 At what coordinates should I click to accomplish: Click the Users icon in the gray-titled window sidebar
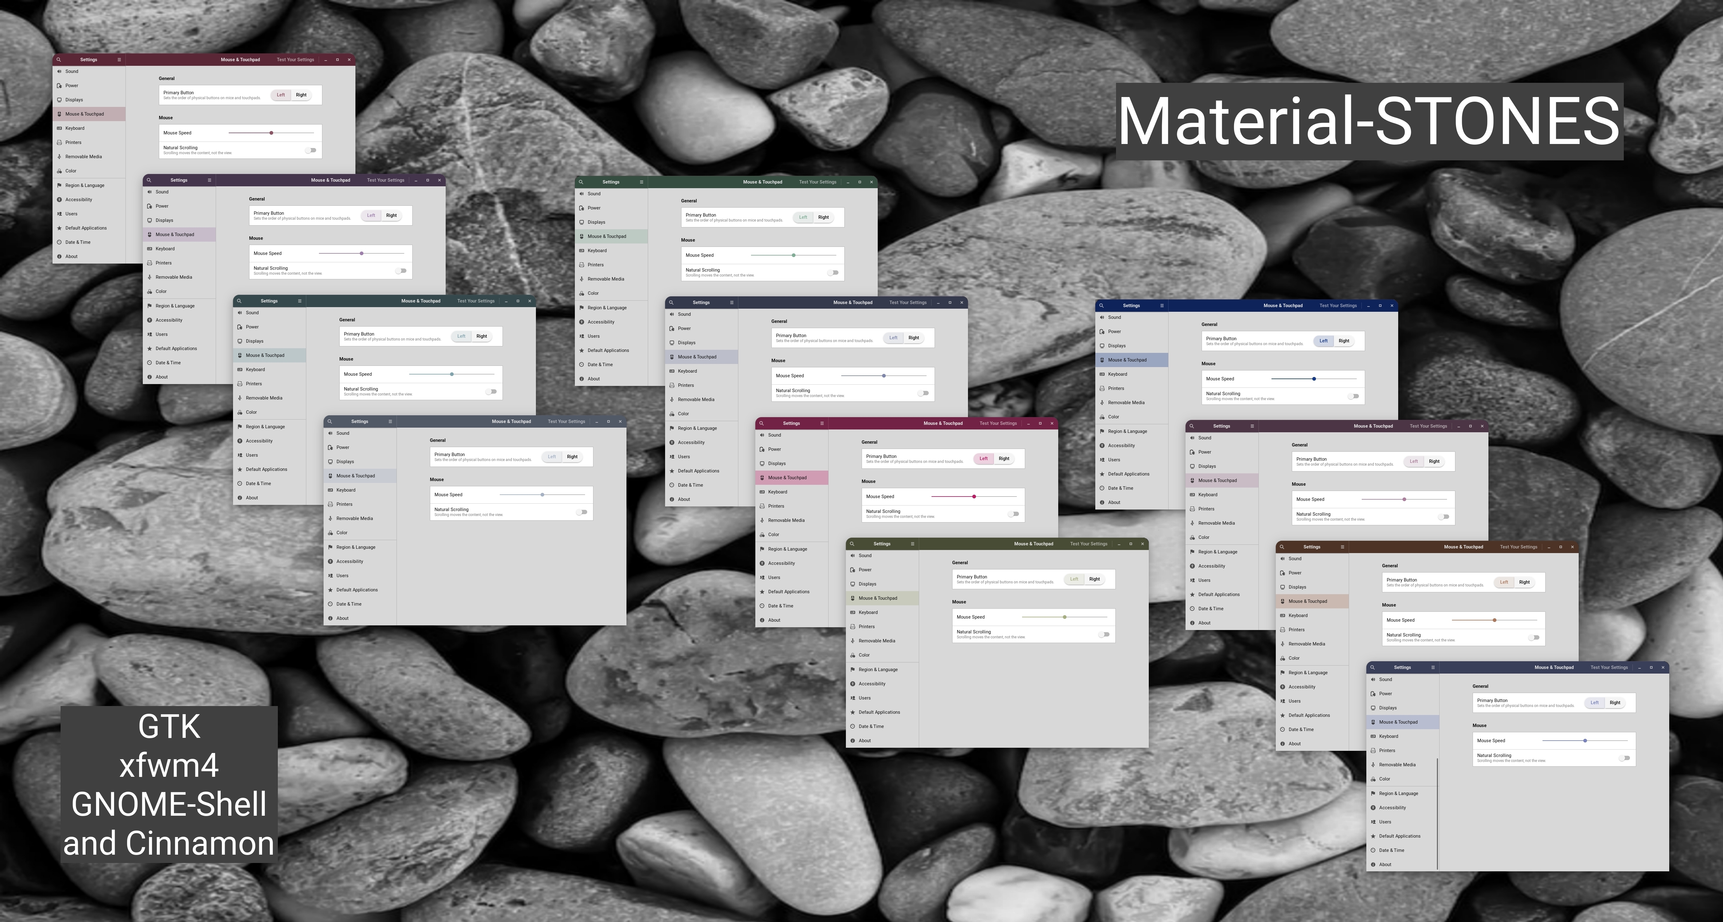[330, 576]
